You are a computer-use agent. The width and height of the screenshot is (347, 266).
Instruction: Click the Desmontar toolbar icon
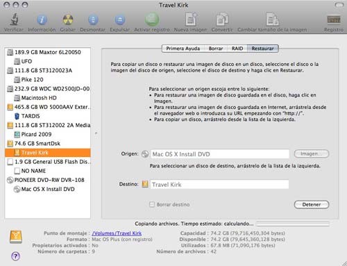[x=93, y=20]
